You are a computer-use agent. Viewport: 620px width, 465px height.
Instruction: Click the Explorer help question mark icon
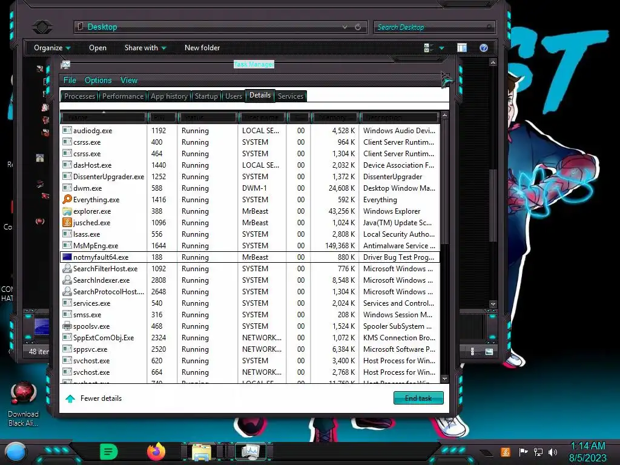coord(484,48)
